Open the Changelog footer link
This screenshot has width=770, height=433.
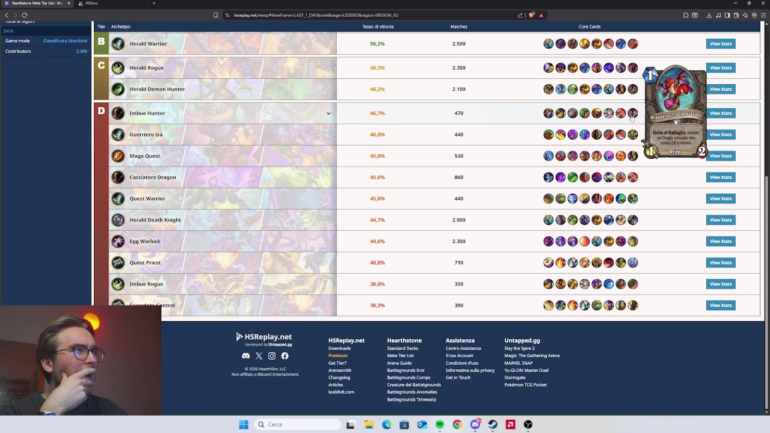click(339, 378)
